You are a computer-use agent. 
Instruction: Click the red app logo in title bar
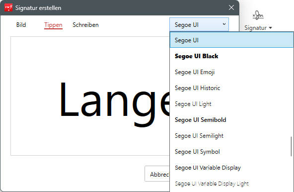coord(8,7)
